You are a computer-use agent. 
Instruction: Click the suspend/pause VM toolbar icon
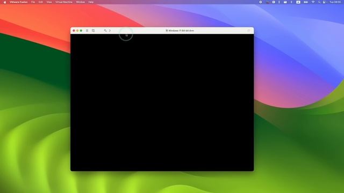click(x=87, y=31)
